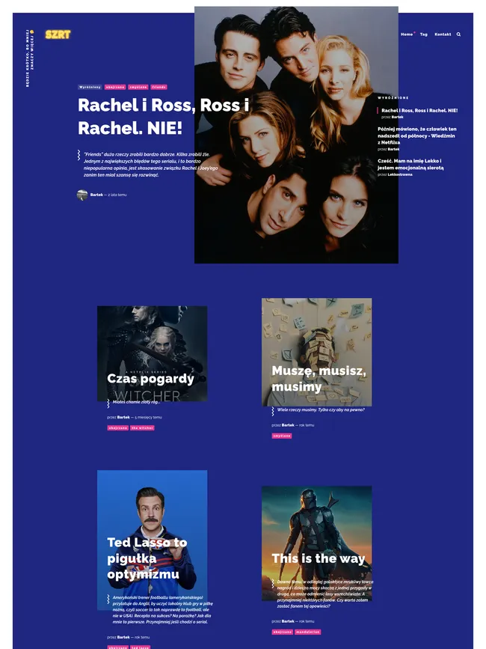Open the Friends cast hero image
The height and width of the screenshot is (649, 486).
(296, 135)
